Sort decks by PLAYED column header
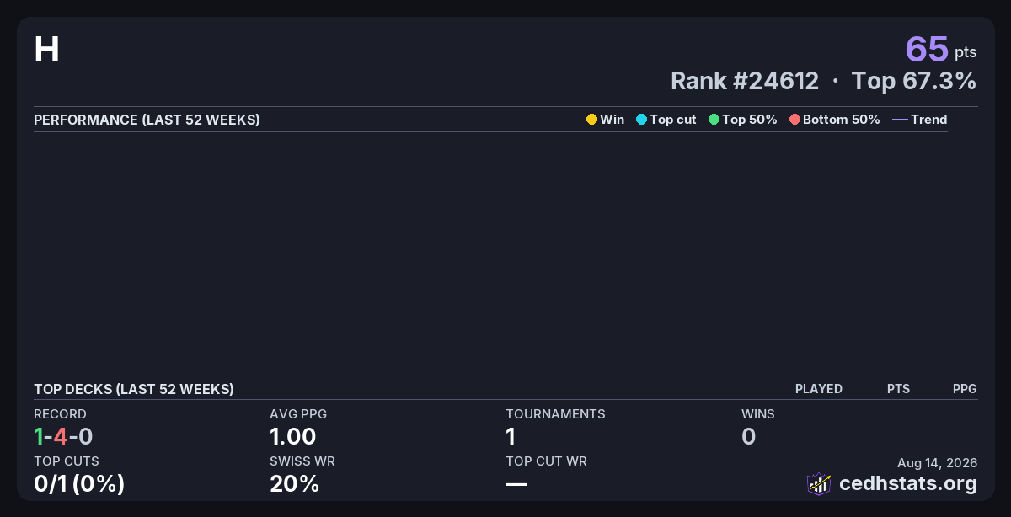This screenshot has height=517, width=1011. tap(819, 389)
